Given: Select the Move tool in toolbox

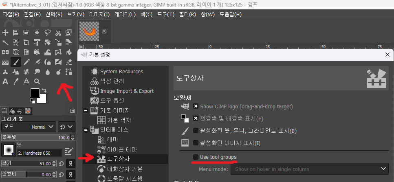Looking at the screenshot, I should pyautogui.click(x=5, y=33).
